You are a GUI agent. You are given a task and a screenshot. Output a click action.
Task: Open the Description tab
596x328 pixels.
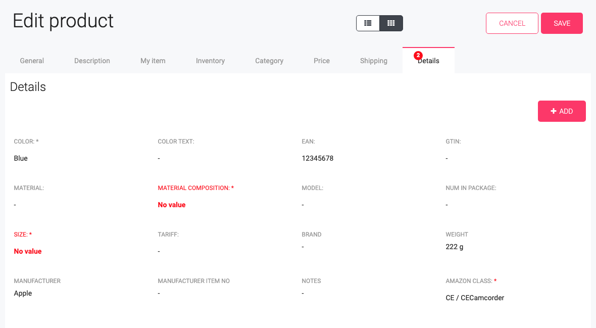click(92, 61)
